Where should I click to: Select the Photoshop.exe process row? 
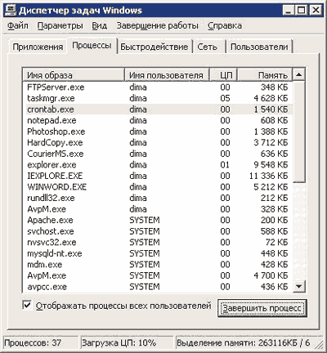click(158, 132)
